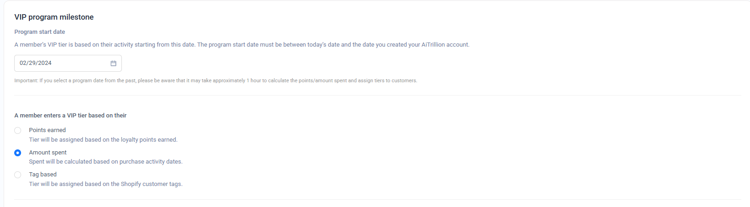
Task: Click the purchase activity dates description
Action: [x=105, y=162]
